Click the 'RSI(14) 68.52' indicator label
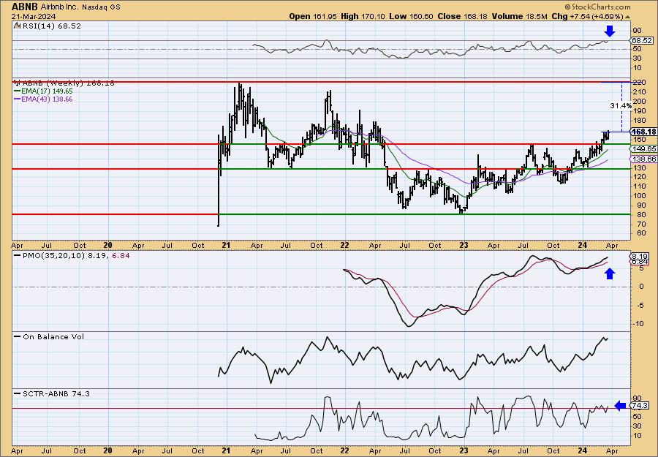Screen dimensions: 658x457 (x=52, y=26)
